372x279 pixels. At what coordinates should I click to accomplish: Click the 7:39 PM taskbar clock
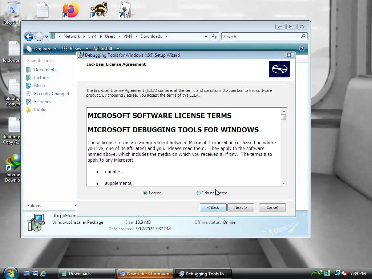[358, 273]
